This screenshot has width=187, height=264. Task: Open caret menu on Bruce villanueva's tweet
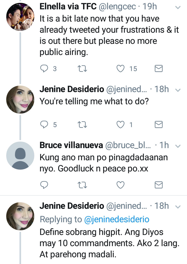[178, 146]
